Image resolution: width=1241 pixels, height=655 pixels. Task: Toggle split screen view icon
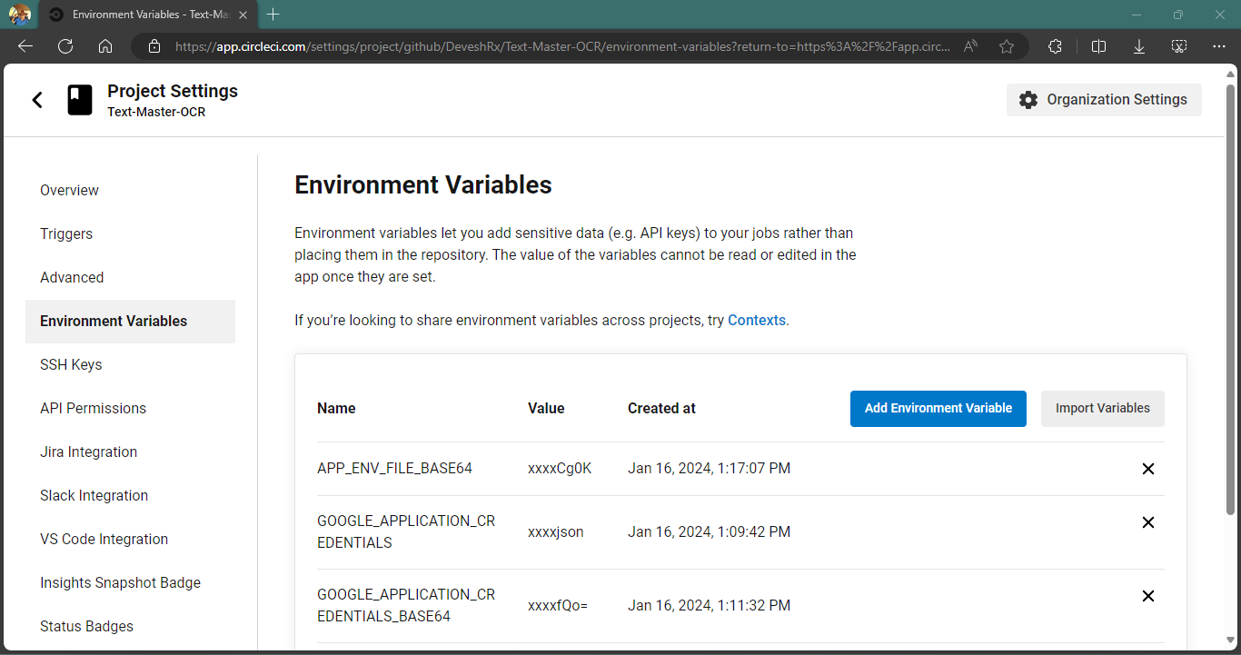tap(1098, 46)
